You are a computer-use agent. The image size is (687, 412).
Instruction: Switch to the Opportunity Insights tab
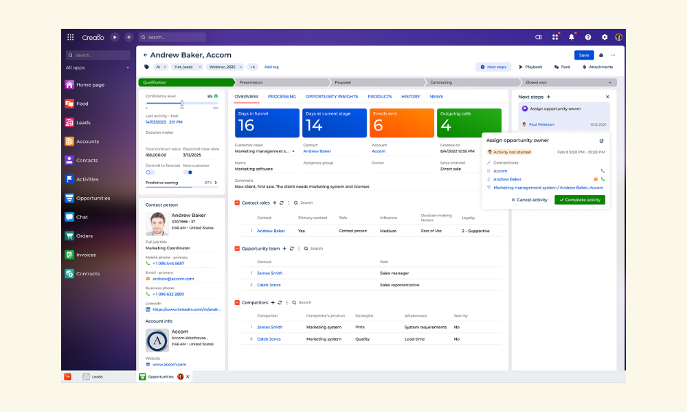[332, 96]
